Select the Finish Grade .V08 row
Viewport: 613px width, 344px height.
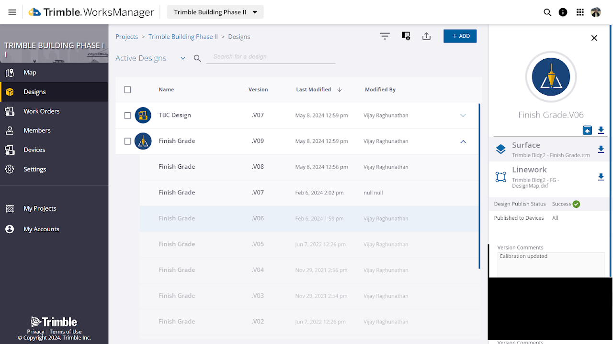pyautogui.click(x=309, y=167)
